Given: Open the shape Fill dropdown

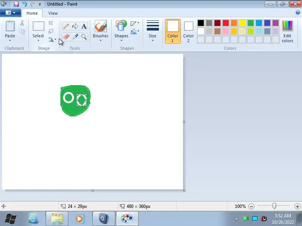Looking at the screenshot, I should [x=135, y=31].
